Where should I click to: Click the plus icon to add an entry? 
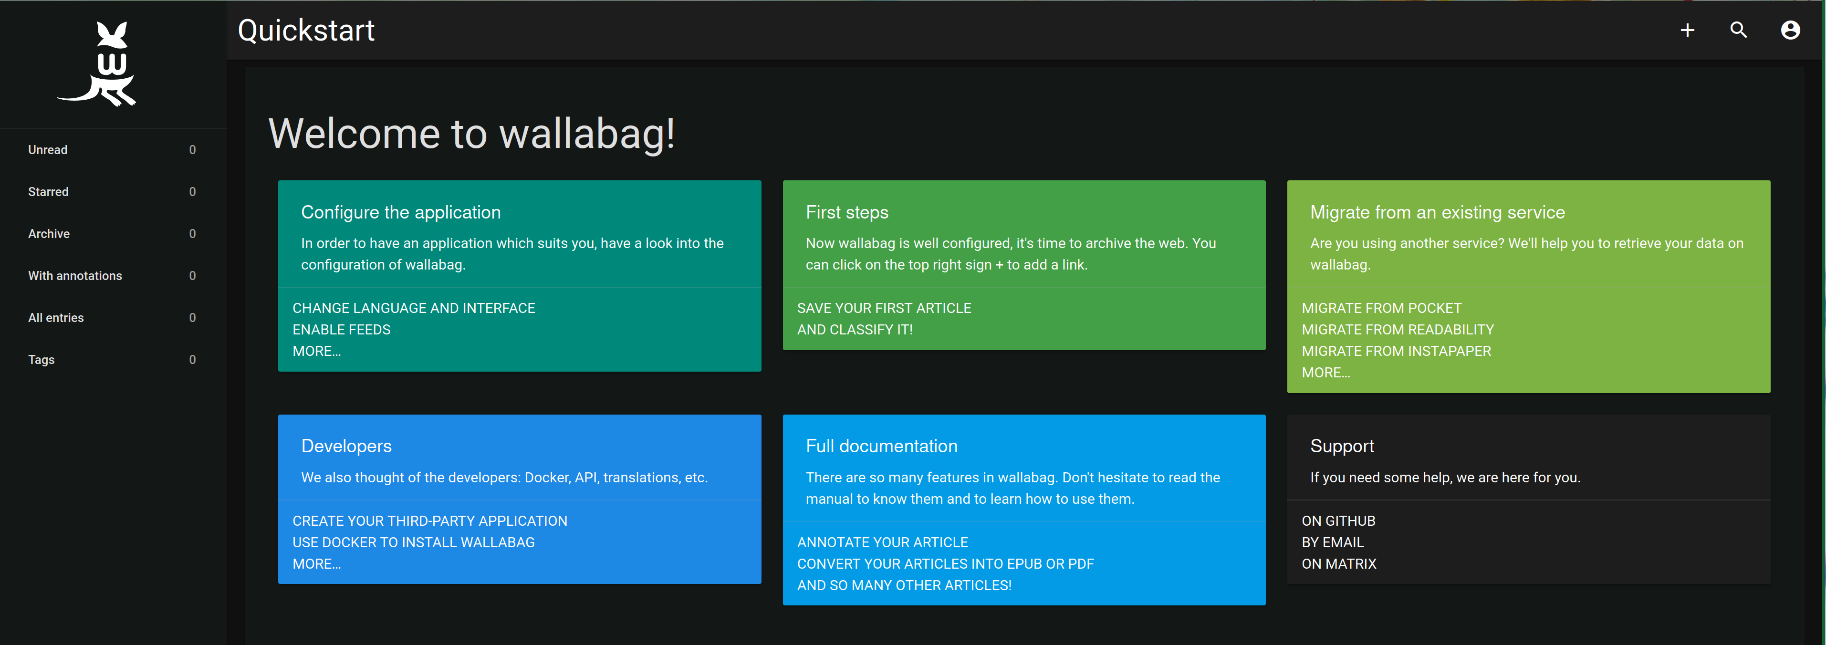click(1687, 30)
